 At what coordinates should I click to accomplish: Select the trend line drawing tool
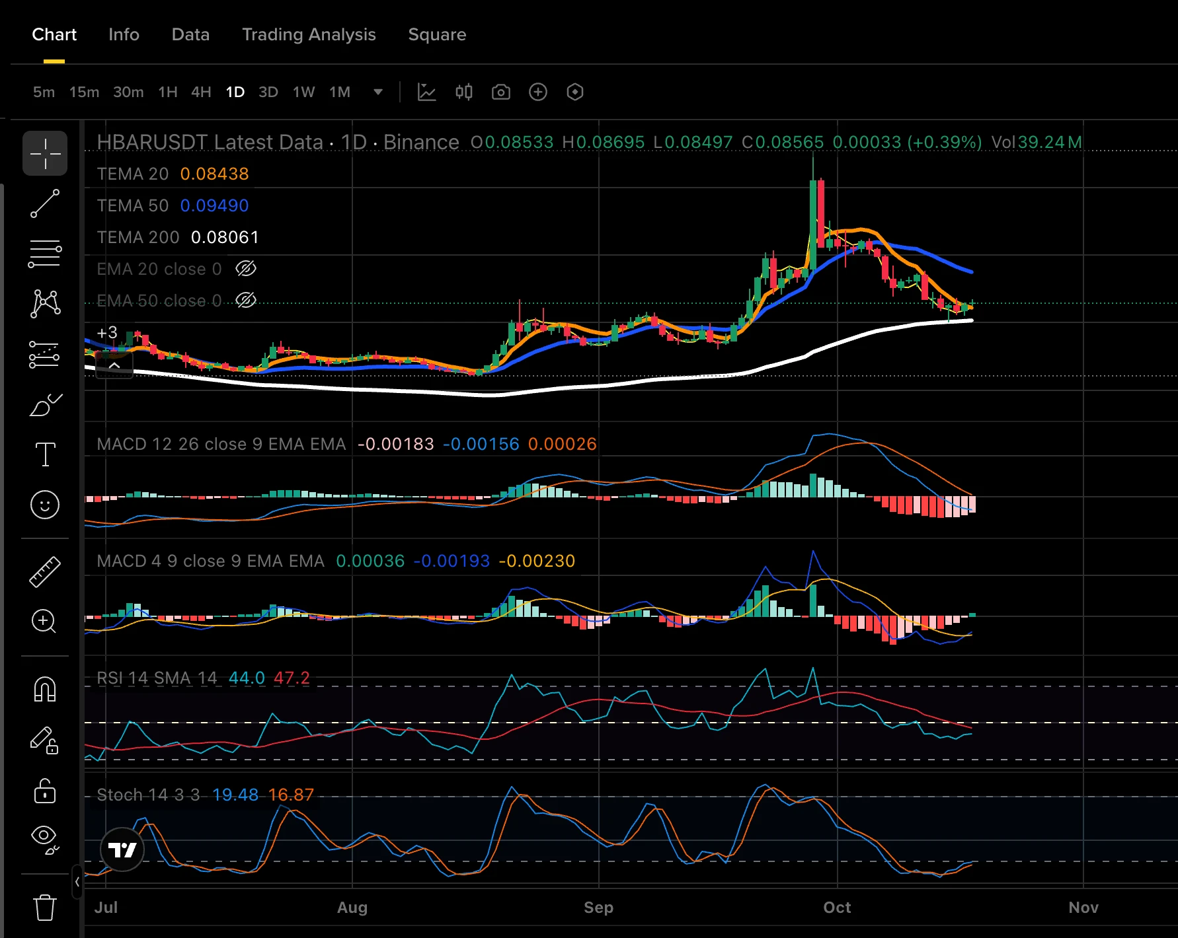click(x=45, y=203)
